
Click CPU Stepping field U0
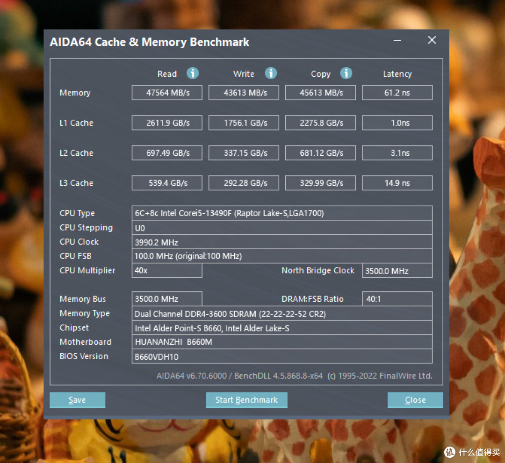tap(282, 227)
